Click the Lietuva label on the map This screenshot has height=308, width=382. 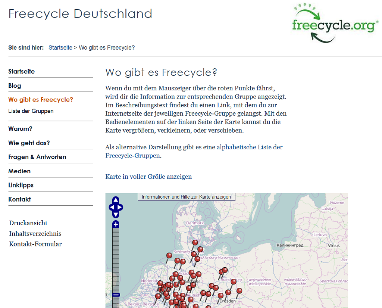[320, 234]
